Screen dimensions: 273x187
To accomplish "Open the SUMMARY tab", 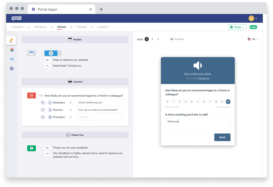I will [x=17, y=27].
